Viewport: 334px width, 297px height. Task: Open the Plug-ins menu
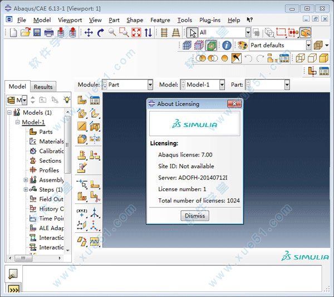click(210, 20)
